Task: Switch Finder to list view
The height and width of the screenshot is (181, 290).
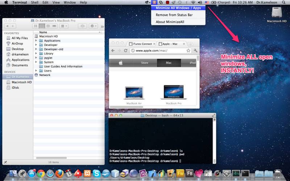Action: pos(42,26)
